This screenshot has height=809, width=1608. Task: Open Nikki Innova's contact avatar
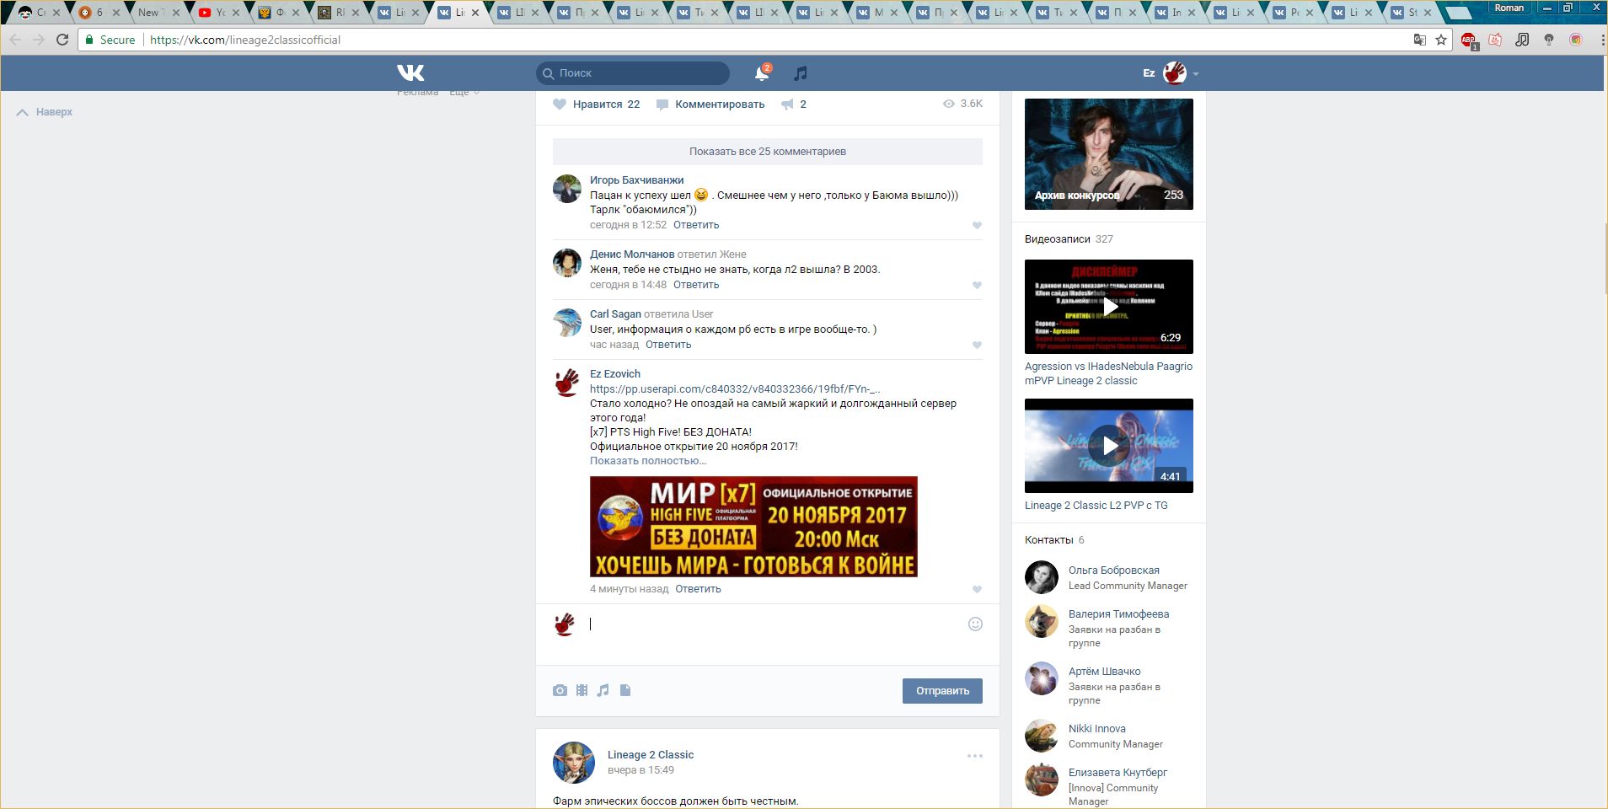1042,736
